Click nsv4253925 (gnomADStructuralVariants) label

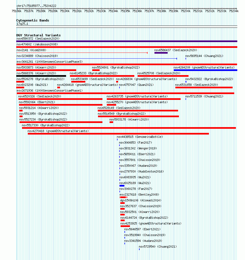pyautogui.click(x=151, y=224)
